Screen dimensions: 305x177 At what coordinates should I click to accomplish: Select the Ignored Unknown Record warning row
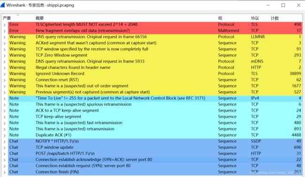point(155,74)
